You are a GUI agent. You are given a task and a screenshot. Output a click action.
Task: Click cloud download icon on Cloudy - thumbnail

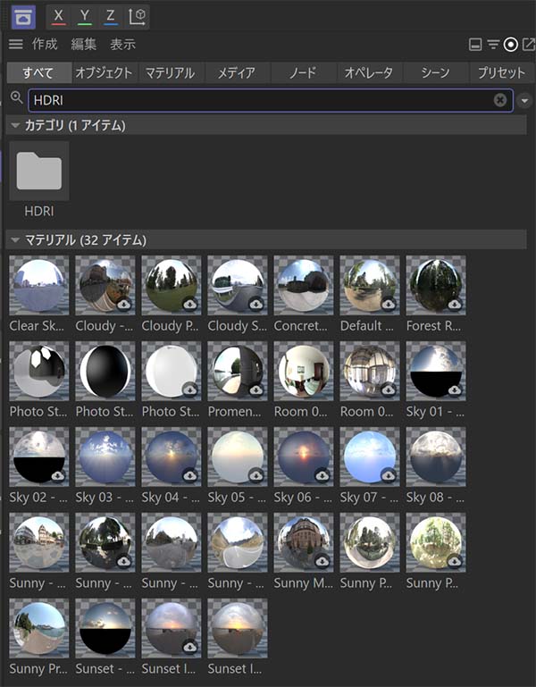click(124, 304)
